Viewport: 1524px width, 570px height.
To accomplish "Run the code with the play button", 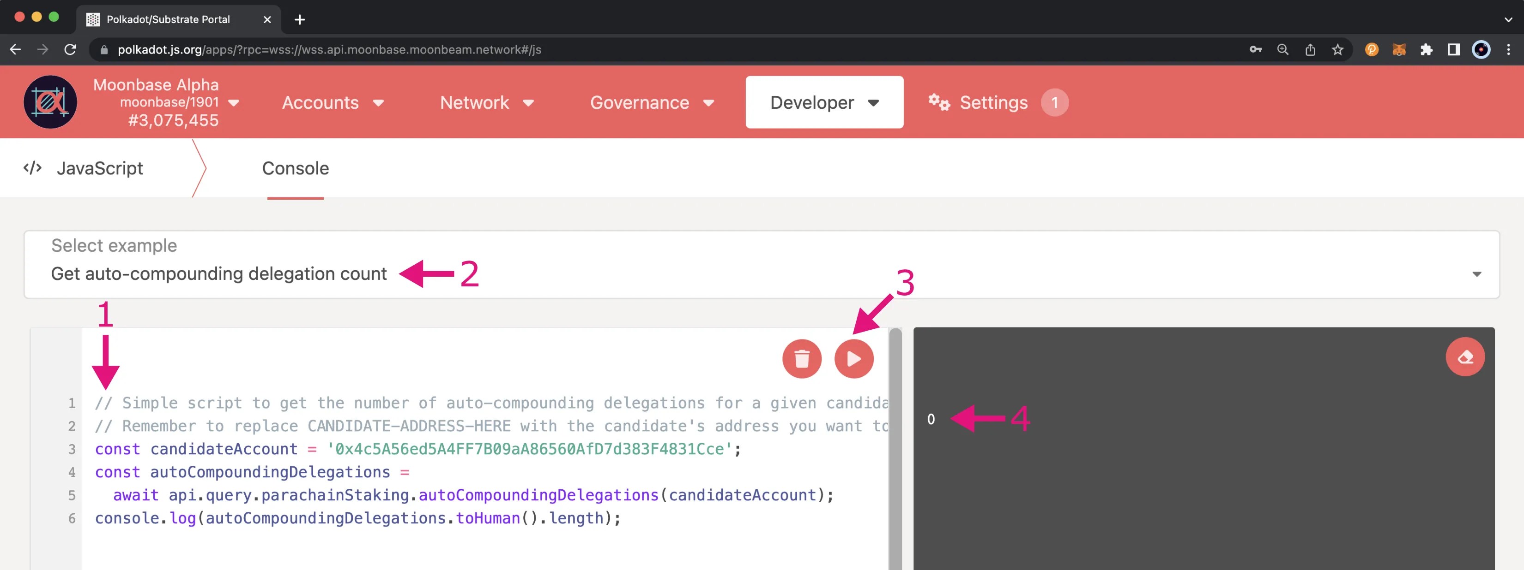I will (x=853, y=358).
